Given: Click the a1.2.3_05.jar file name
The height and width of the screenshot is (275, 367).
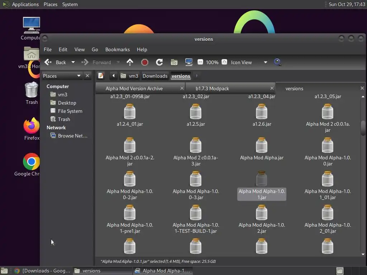Looking at the screenshot, I should 328,96.
